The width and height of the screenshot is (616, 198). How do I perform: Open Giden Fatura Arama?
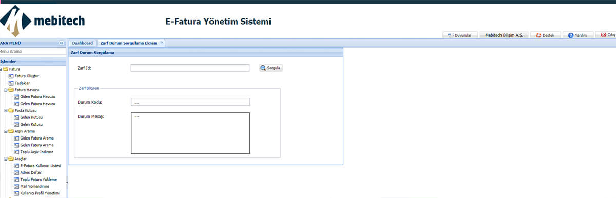point(37,138)
